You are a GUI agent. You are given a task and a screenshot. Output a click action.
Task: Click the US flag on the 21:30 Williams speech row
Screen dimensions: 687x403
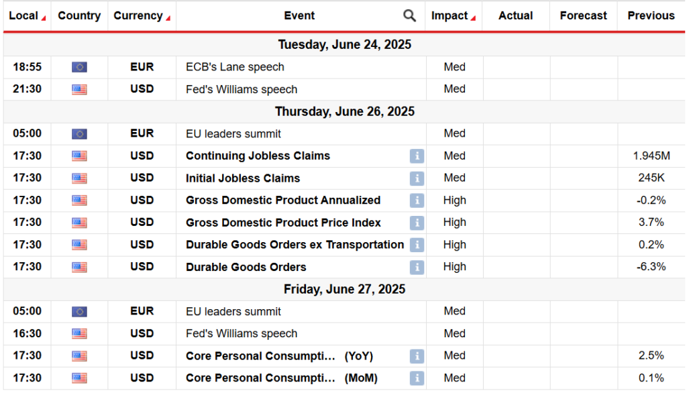point(79,89)
